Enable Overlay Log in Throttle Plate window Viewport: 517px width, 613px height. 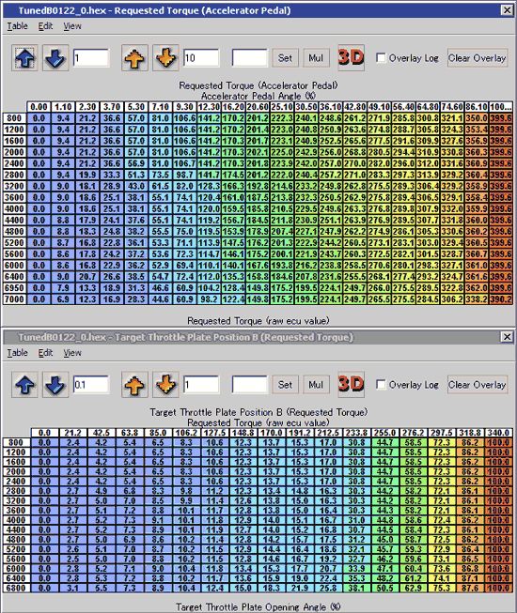point(381,384)
